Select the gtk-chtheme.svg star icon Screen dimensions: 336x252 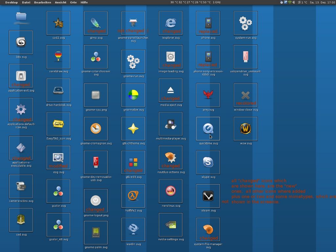(x=133, y=129)
